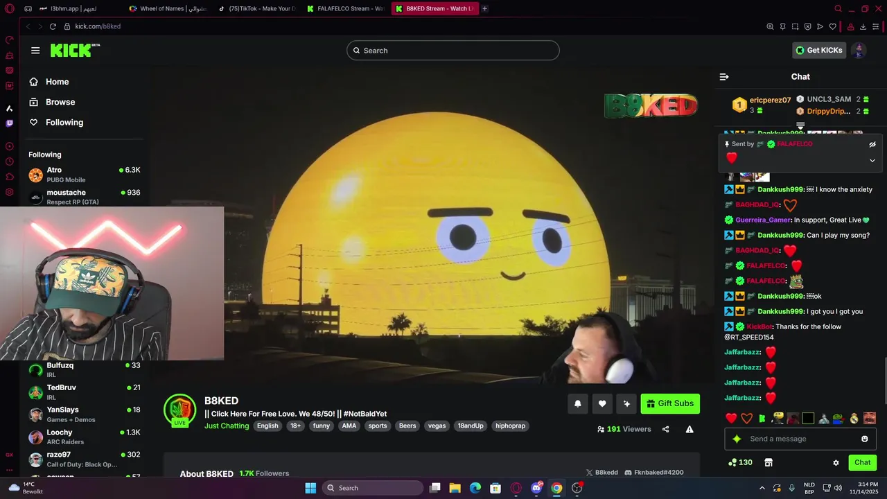Insert the red heart quick emote
This screenshot has width=887, height=499.
coord(731,418)
